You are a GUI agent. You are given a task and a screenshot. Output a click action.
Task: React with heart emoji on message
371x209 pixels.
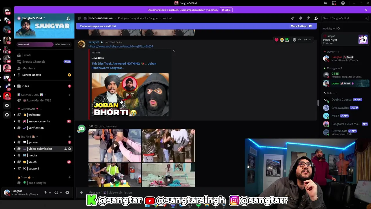click(x=277, y=40)
